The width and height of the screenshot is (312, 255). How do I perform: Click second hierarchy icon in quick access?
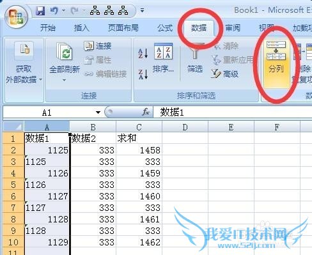109,10
